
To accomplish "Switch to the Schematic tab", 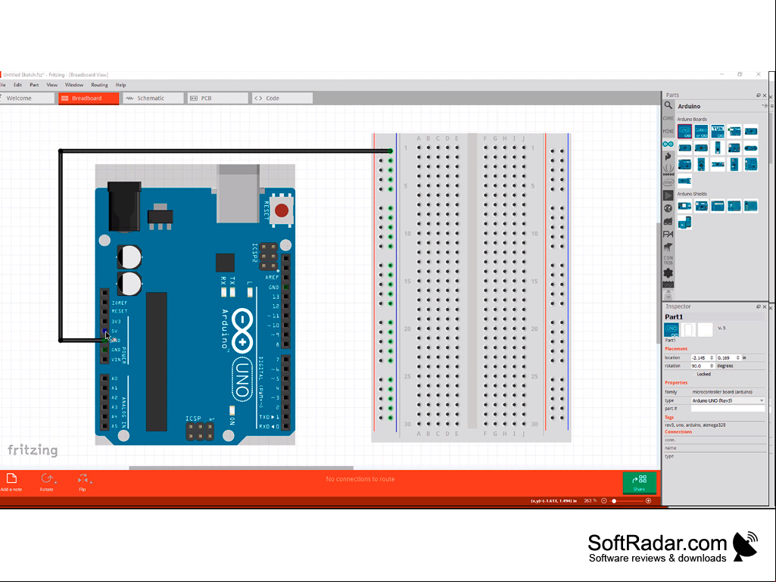I will 153,98.
